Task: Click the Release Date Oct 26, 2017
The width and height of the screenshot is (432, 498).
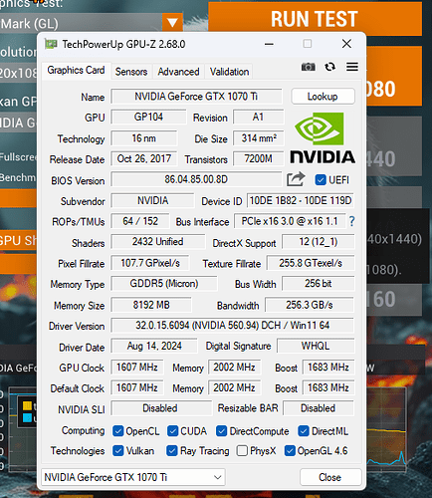Action: click(144, 158)
